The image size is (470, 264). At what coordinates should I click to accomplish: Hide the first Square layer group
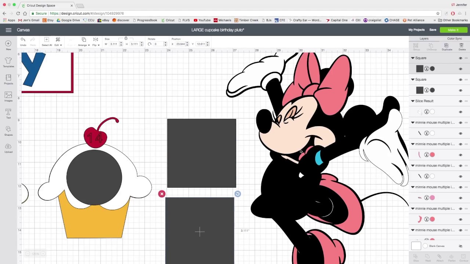click(460, 58)
